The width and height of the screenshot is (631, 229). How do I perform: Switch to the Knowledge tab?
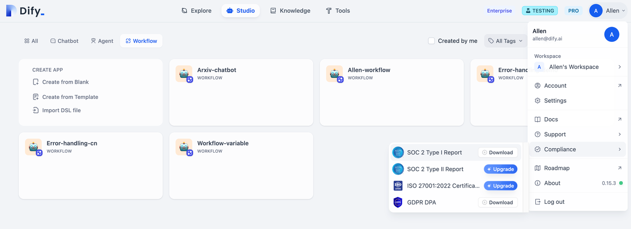290,11
